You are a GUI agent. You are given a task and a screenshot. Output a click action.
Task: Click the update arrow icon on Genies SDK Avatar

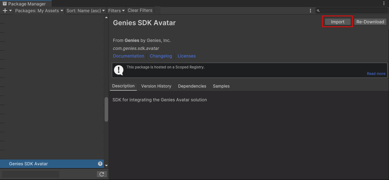pos(100,164)
